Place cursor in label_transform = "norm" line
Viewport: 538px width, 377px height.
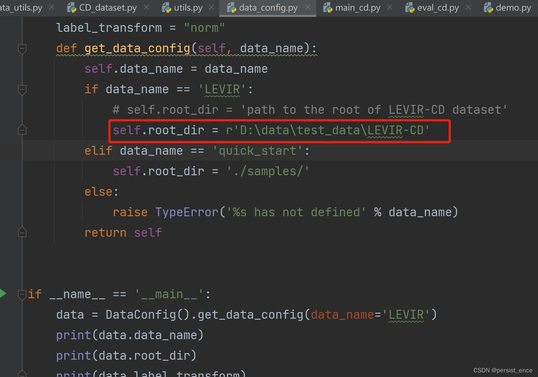tap(140, 28)
